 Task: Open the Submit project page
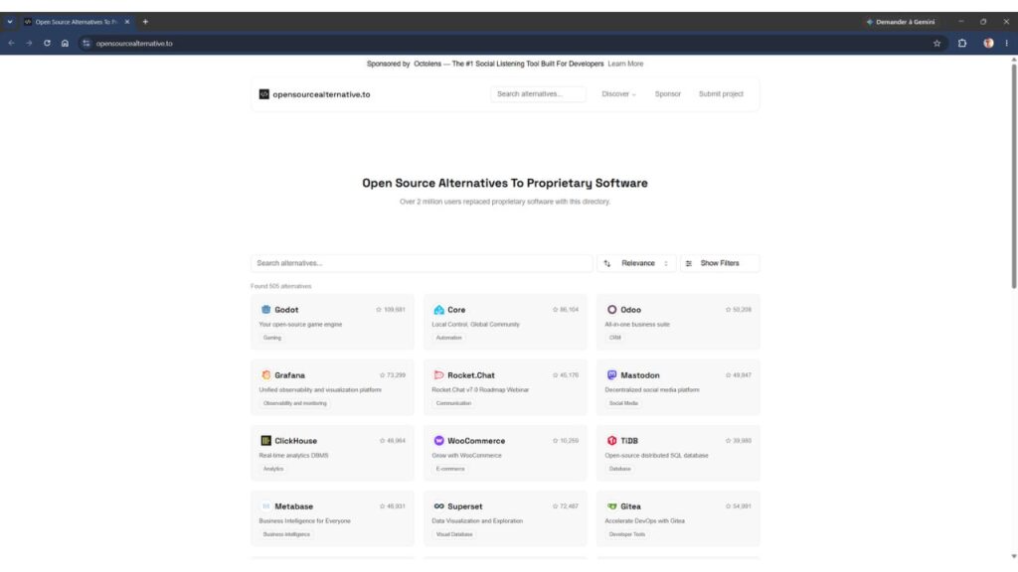[721, 94]
